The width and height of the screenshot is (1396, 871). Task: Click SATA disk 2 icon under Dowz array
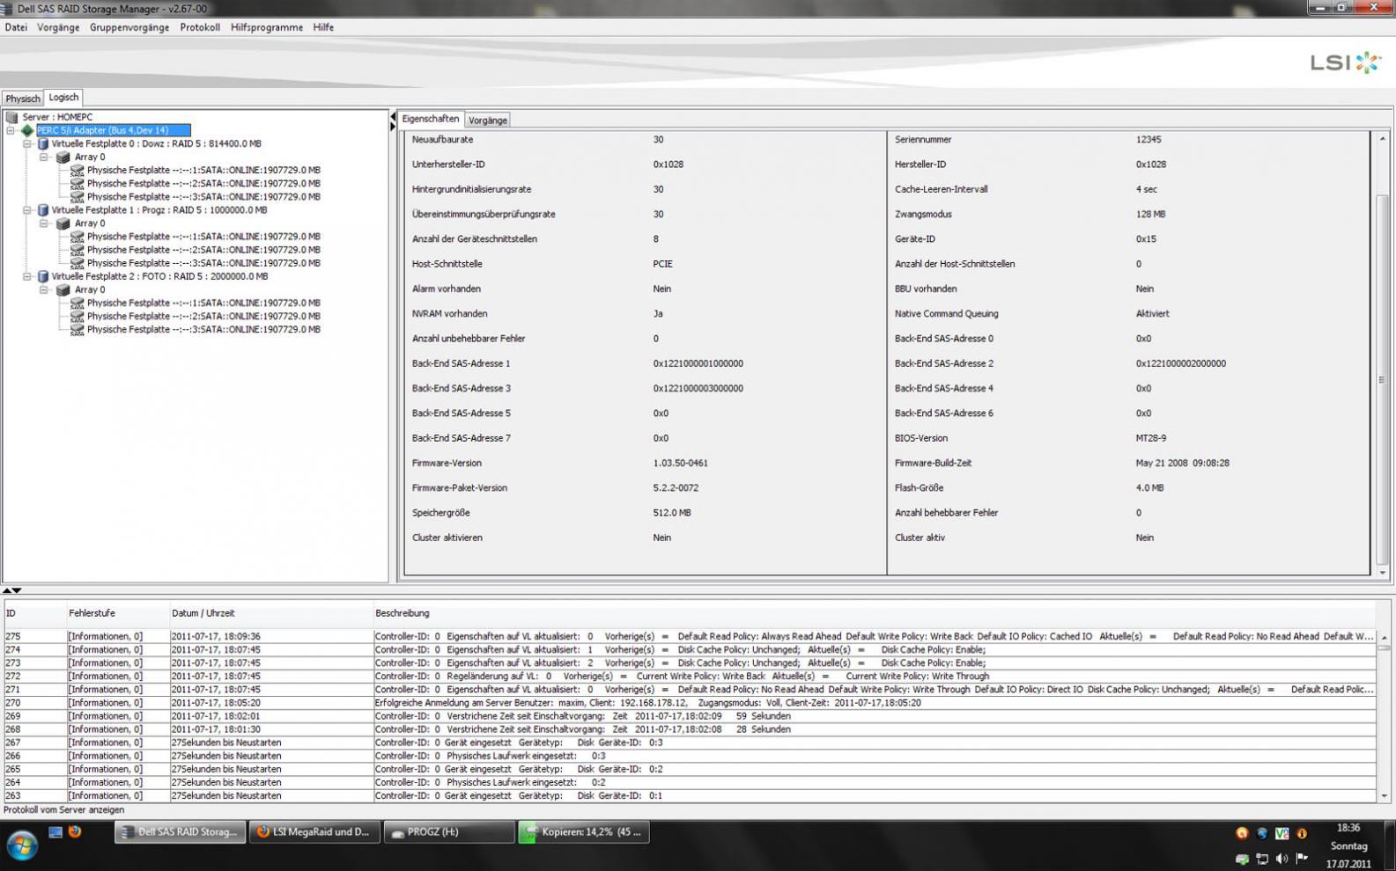[x=78, y=183]
